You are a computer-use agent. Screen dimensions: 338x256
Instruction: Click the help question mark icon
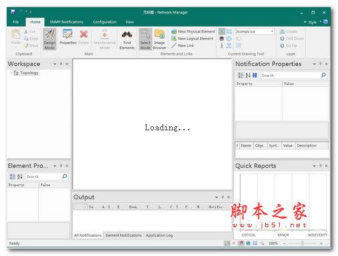tap(326, 21)
